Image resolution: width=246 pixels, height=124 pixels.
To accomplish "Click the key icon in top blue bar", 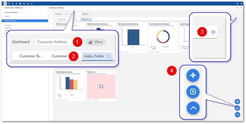I will 28,4.
